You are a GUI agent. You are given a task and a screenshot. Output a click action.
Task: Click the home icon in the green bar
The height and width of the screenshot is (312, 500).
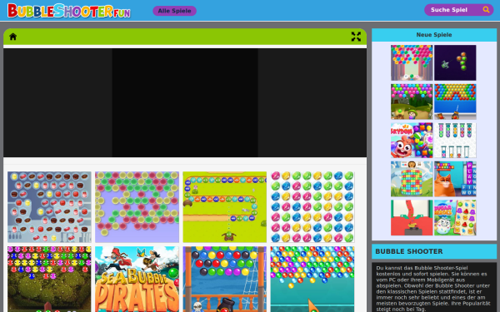(x=12, y=37)
